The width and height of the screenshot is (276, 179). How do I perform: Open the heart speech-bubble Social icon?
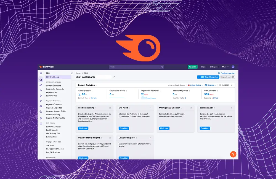(x=41, y=106)
